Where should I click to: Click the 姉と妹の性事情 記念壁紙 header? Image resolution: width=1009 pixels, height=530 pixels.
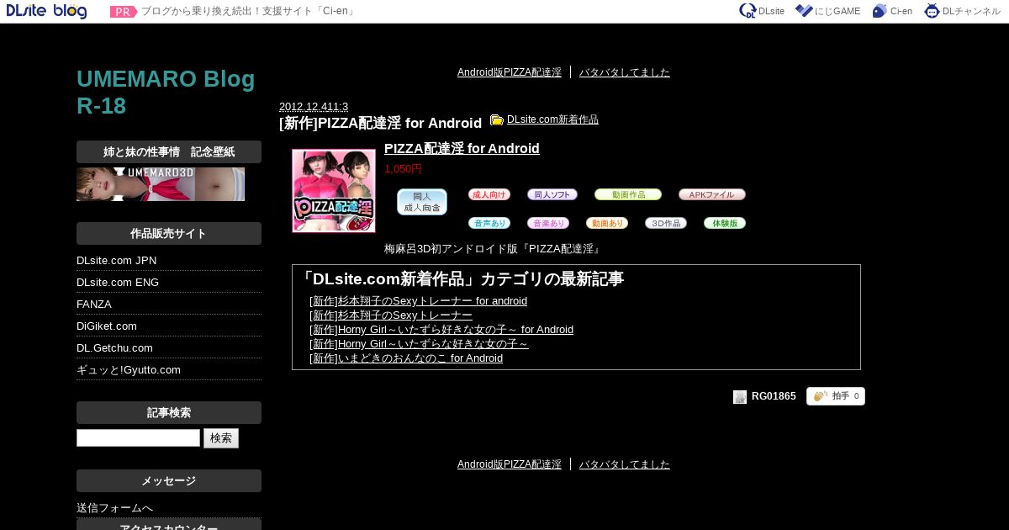click(x=169, y=152)
